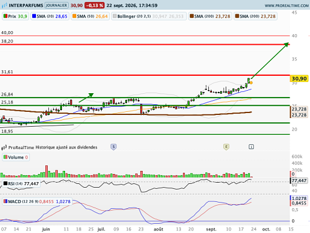Click the blue SMA 20 color swatch

34,16
